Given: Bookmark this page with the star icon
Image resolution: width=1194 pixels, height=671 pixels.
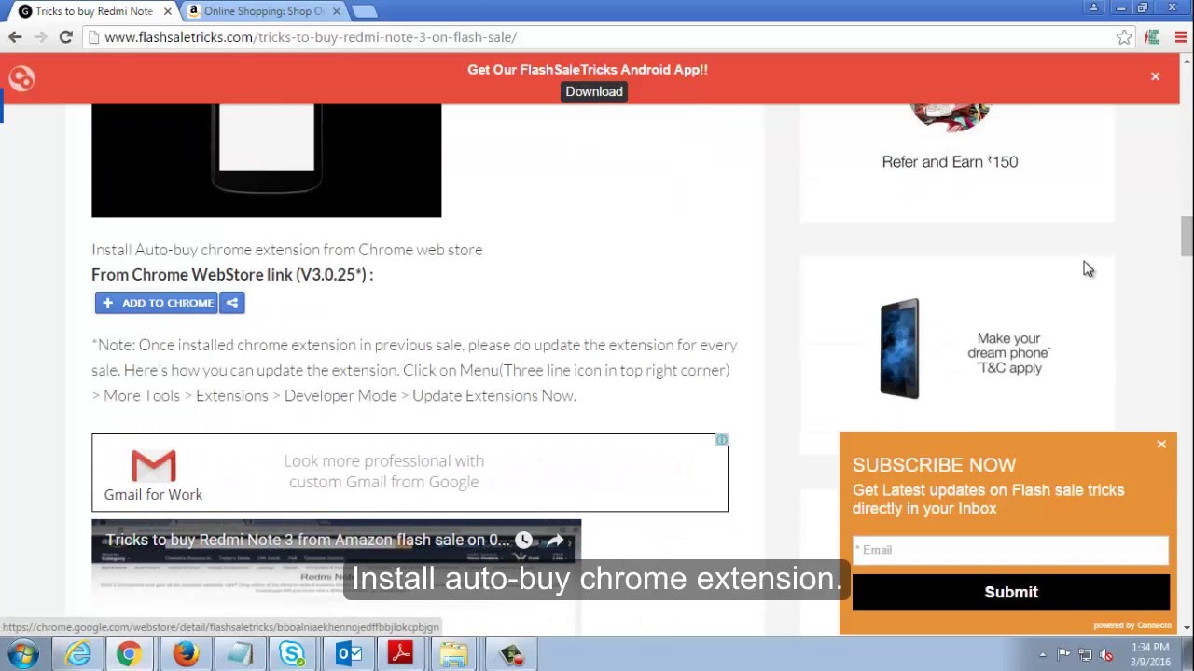Looking at the screenshot, I should [x=1124, y=37].
